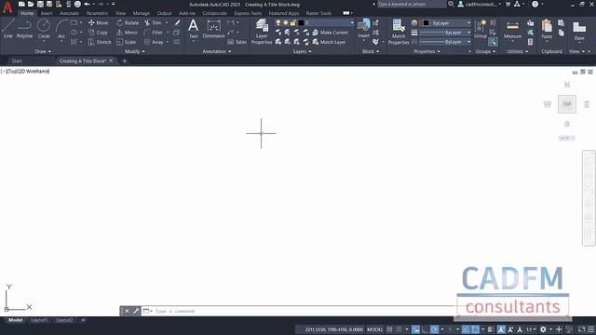596x335 pixels.
Task: Expand the Utilities panel
Action: pyautogui.click(x=518, y=51)
